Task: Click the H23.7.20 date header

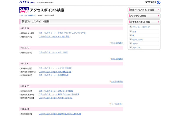Action: click(71, 86)
